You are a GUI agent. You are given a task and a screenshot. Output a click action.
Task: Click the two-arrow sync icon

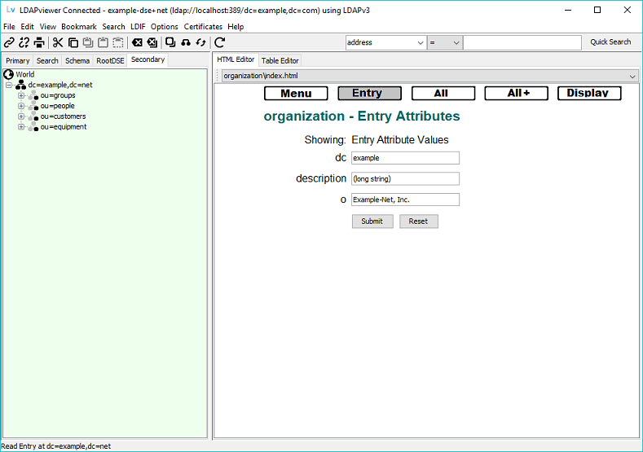point(200,42)
